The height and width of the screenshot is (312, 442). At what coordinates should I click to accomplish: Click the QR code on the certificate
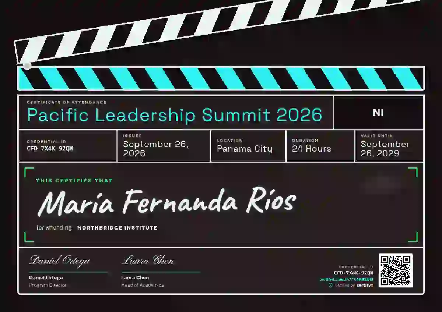coord(395,270)
